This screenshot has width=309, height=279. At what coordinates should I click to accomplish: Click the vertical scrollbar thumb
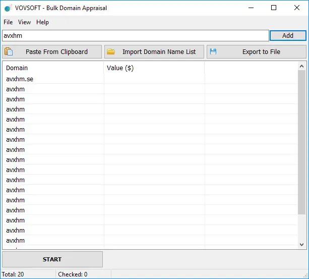tap(301, 142)
